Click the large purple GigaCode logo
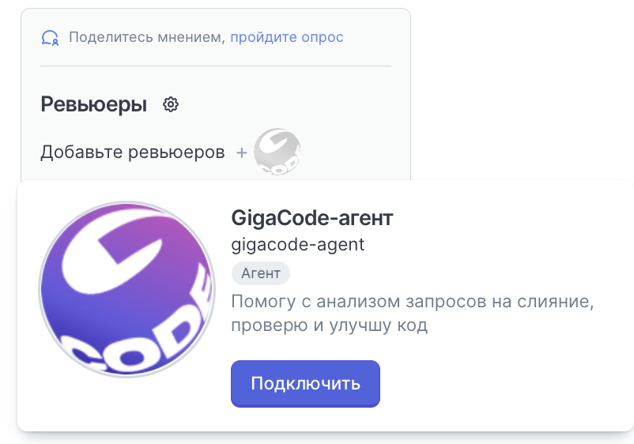The image size is (634, 444). (127, 289)
